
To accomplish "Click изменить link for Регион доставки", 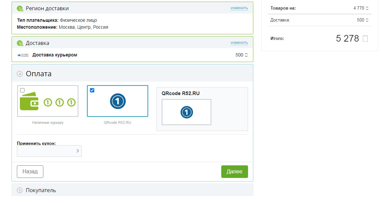I will 239,8.
